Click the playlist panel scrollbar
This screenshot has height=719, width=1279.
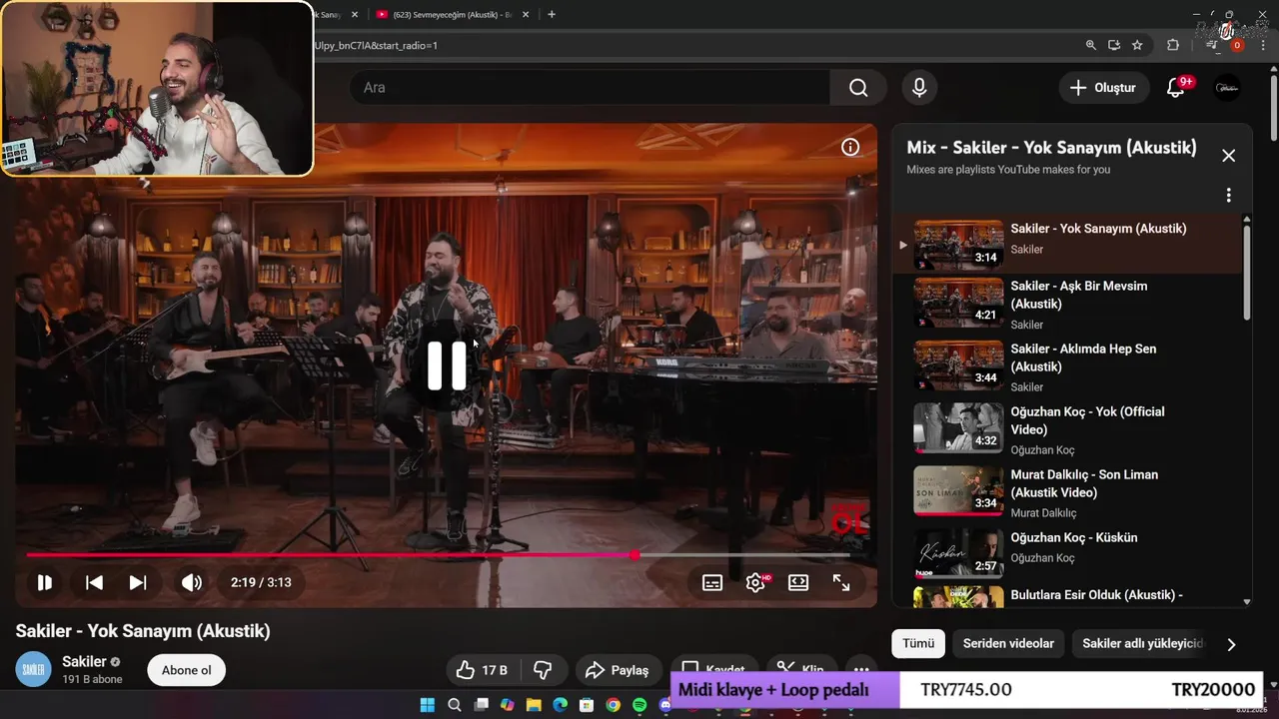[1247, 272]
